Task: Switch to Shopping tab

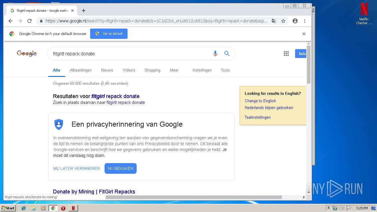Action: tap(153, 70)
